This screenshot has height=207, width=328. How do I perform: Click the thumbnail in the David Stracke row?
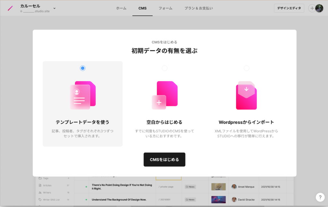point(218,200)
